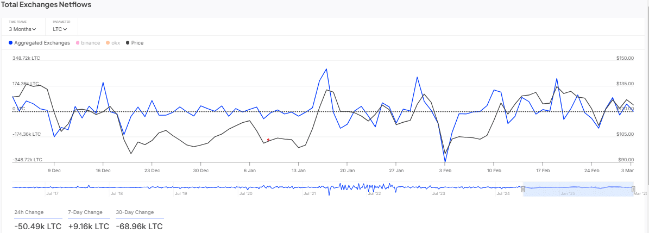The image size is (649, 233).
Task: Click the chevron next to LTC
Action: (65, 29)
